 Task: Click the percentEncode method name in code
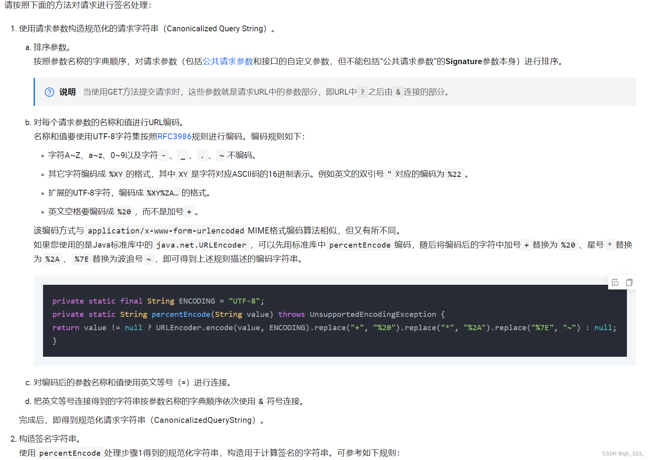[181, 314]
